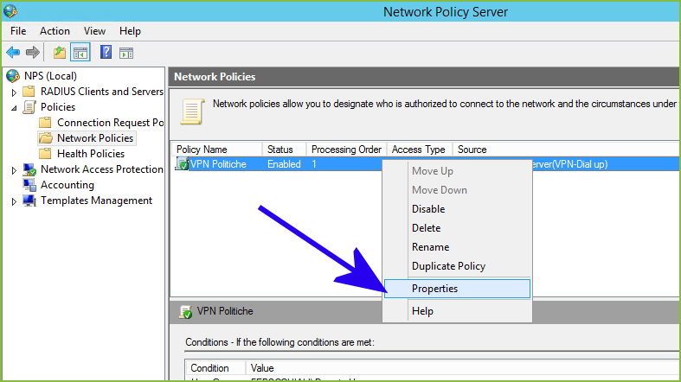Select RADIUS Clients and Servers tree item
The image size is (681, 382).
click(101, 92)
